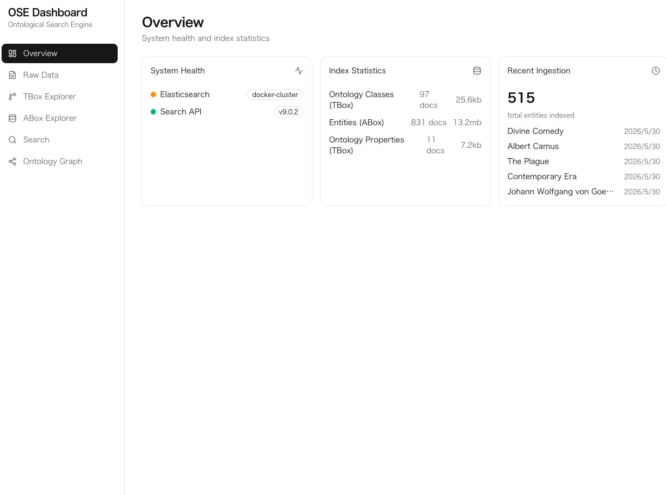
Task: Click Ontology Classes (TBox) row label
Action: click(361, 100)
